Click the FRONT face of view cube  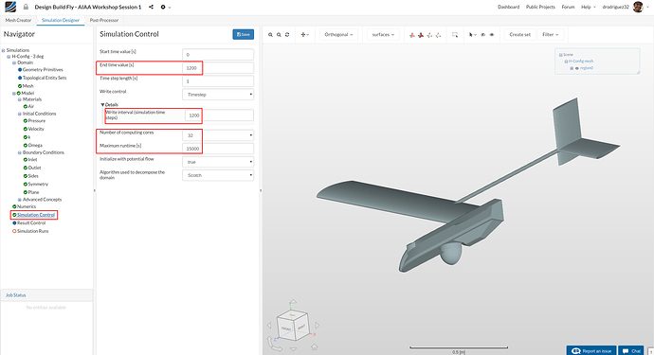pos(286,329)
